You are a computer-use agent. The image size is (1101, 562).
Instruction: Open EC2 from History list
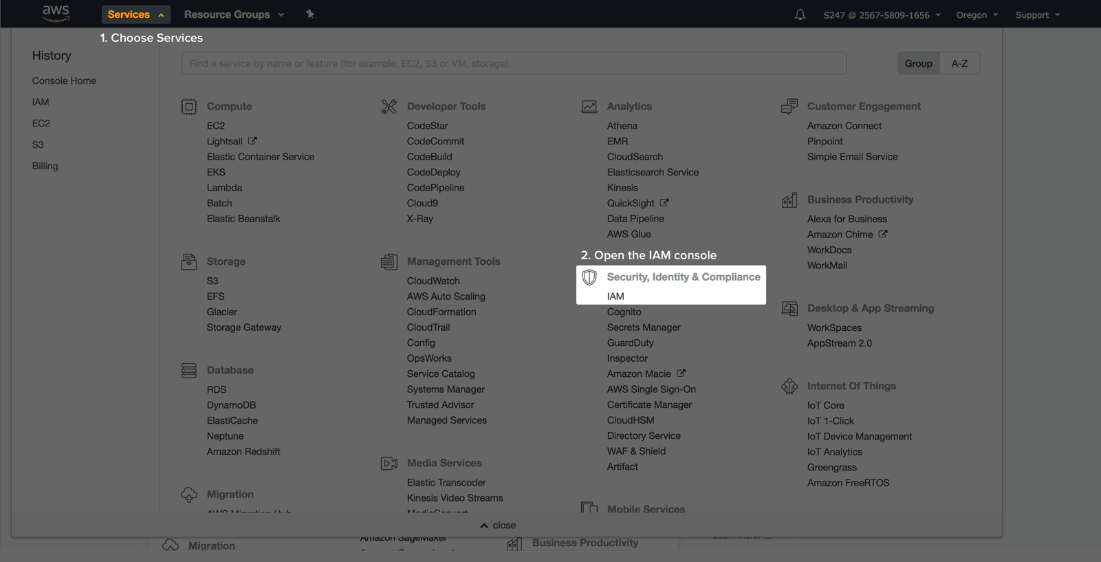click(41, 123)
